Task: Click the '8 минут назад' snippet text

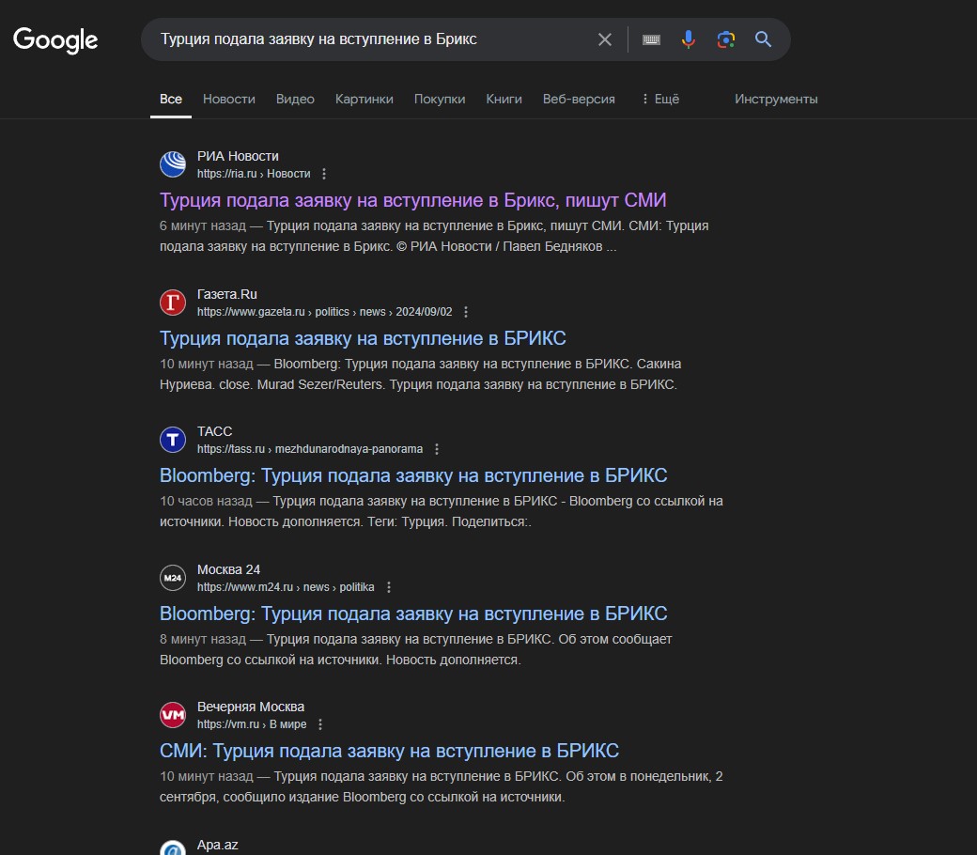Action: coord(203,640)
